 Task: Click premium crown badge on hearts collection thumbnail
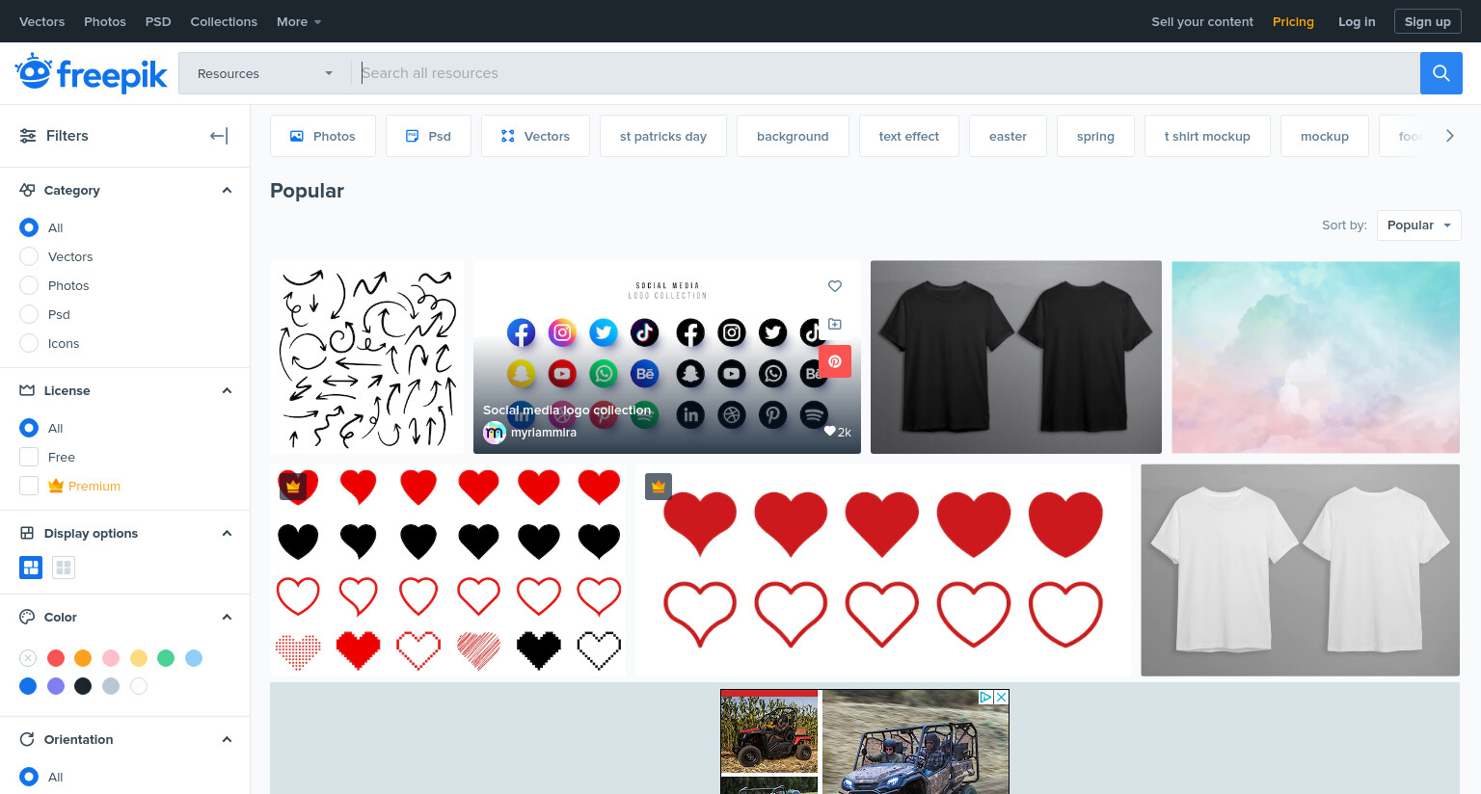tap(293, 487)
